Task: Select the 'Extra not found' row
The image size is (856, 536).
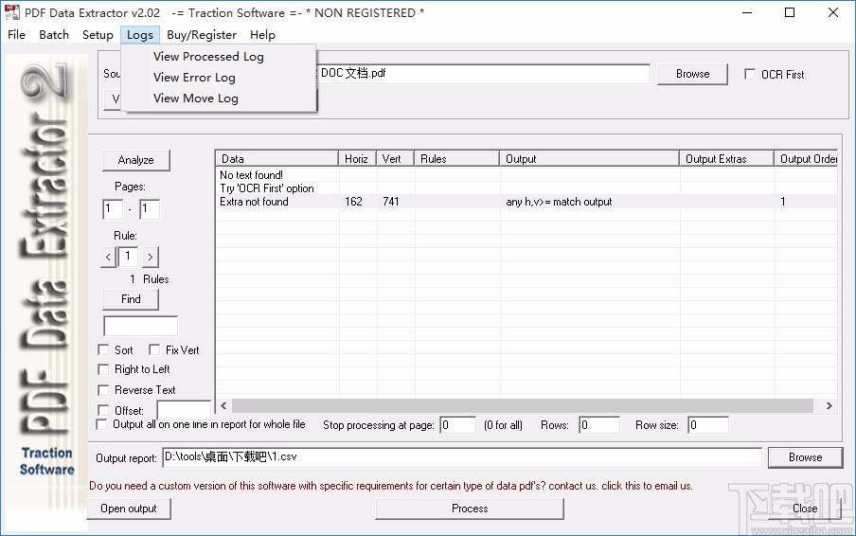Action: click(526, 202)
